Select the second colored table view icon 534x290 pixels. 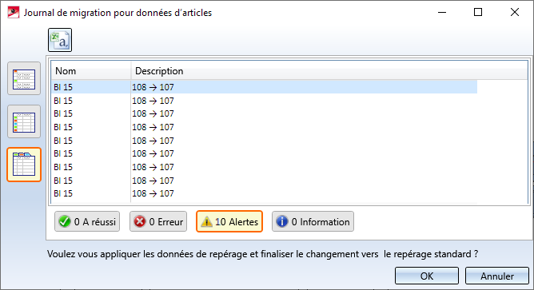click(x=24, y=122)
